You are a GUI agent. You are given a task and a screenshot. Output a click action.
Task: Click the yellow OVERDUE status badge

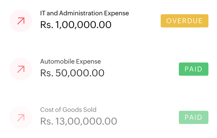[x=184, y=21]
